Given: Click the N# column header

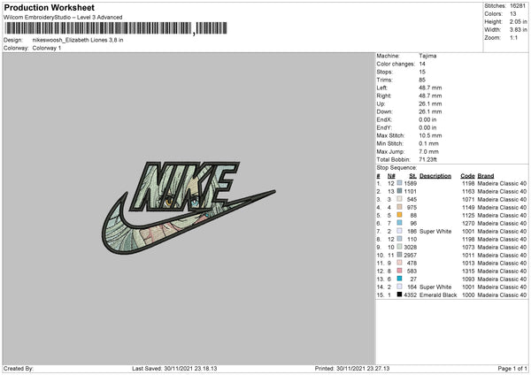Looking at the screenshot, I should [x=391, y=176].
